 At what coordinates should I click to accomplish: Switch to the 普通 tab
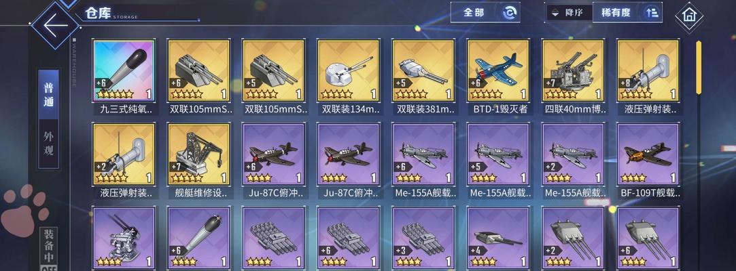coord(49,95)
